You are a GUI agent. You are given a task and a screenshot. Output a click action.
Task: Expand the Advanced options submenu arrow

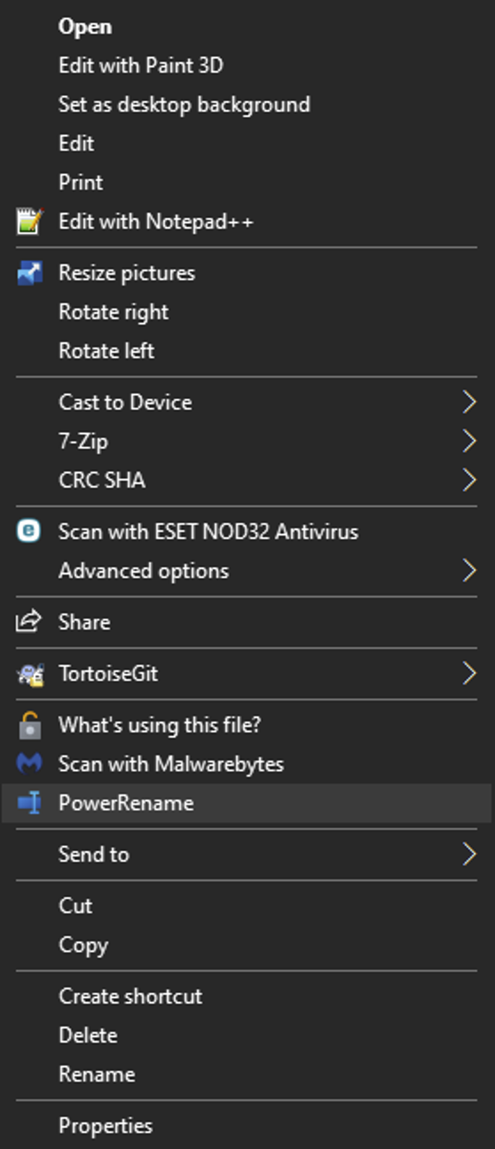coord(470,570)
